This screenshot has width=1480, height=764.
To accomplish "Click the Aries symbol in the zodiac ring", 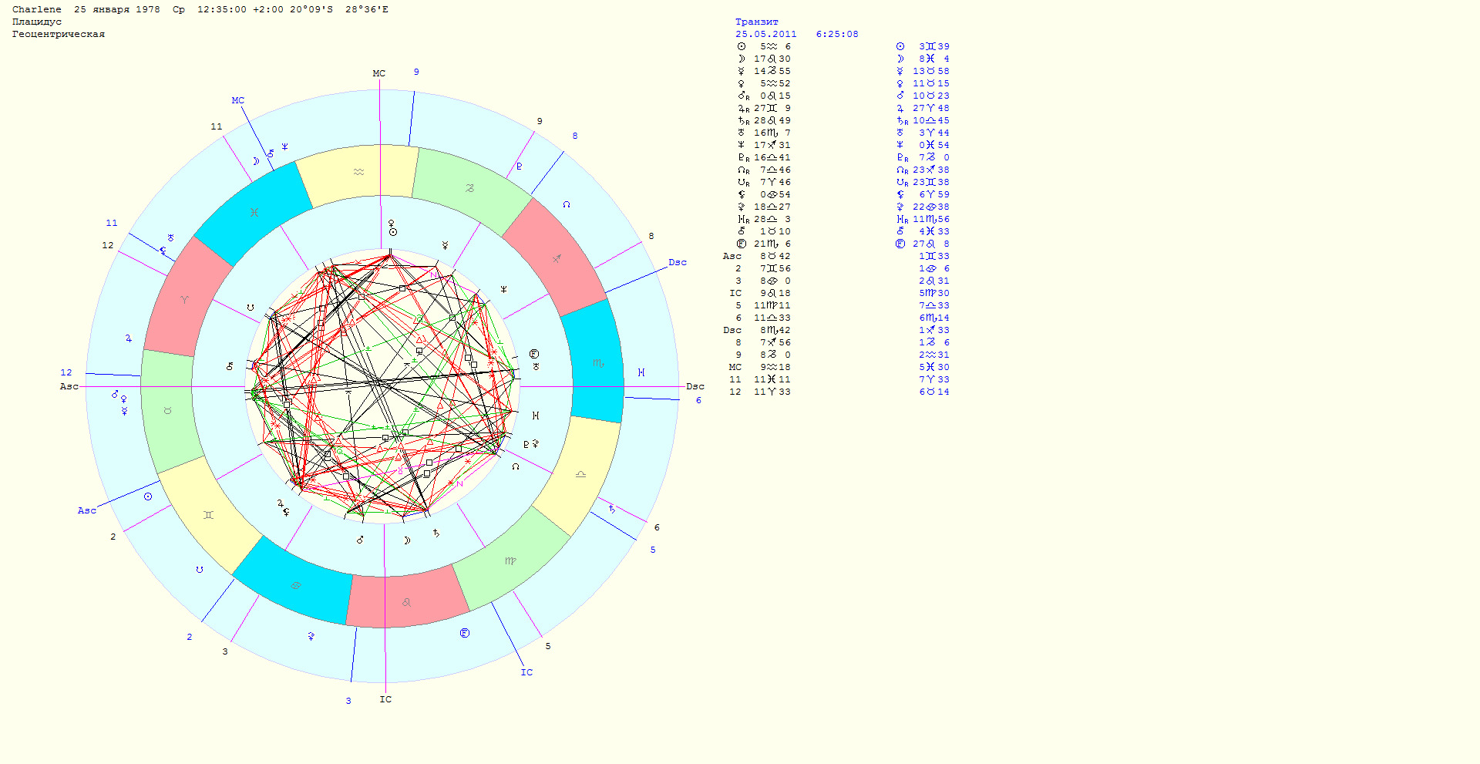I will click(184, 299).
